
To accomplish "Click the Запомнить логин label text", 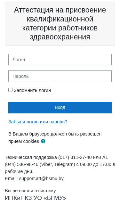I will tap(32, 90).
